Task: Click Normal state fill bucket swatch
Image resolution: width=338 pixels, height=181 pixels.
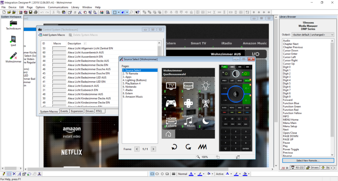Action: click(x=209, y=174)
